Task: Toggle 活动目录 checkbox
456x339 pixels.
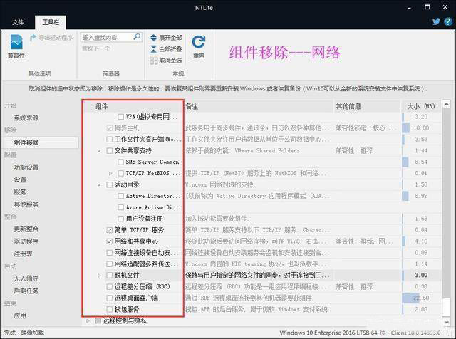Action: (x=109, y=184)
